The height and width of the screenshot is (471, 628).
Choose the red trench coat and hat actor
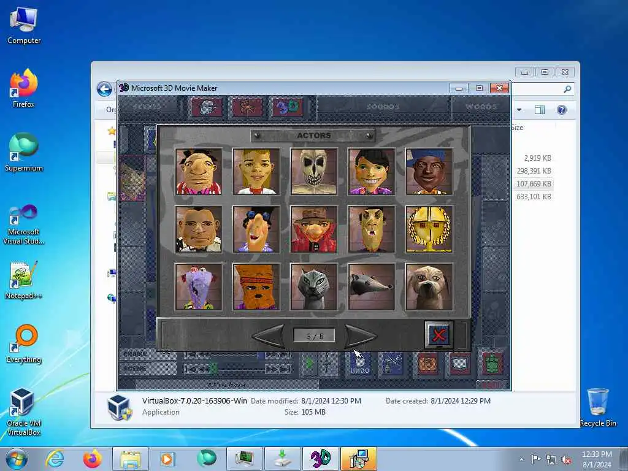(x=313, y=229)
